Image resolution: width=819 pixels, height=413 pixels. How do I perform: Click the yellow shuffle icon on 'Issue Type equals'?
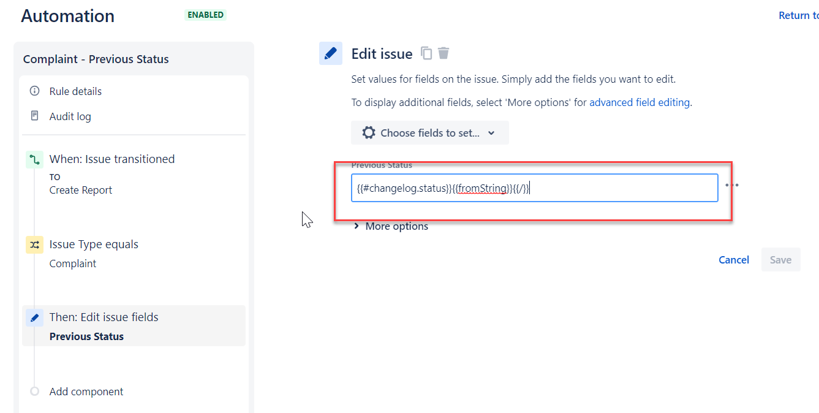pyautogui.click(x=34, y=244)
